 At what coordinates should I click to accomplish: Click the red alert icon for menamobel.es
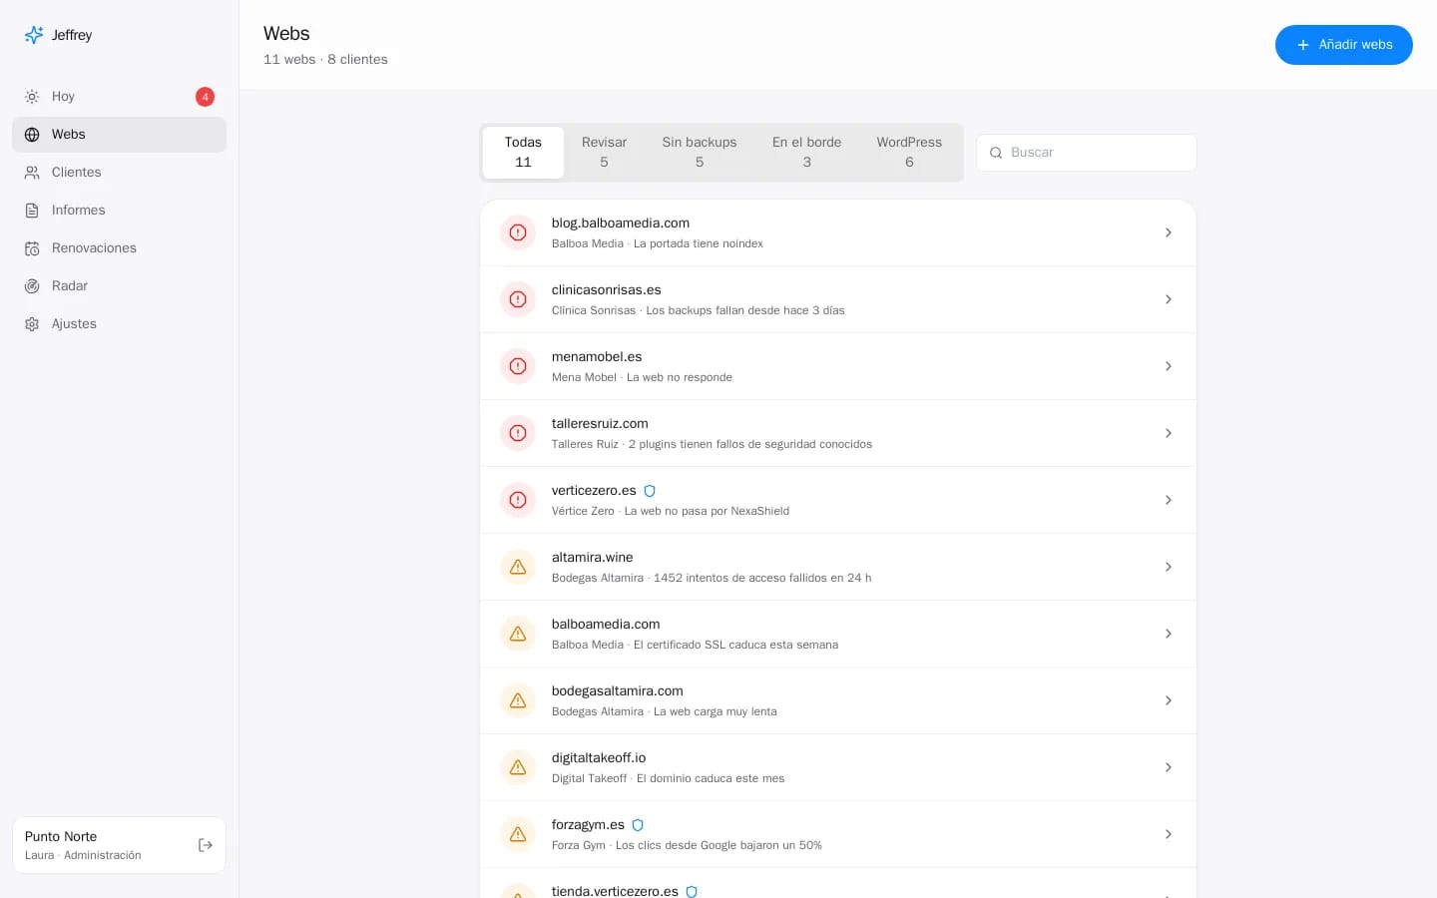point(518,366)
